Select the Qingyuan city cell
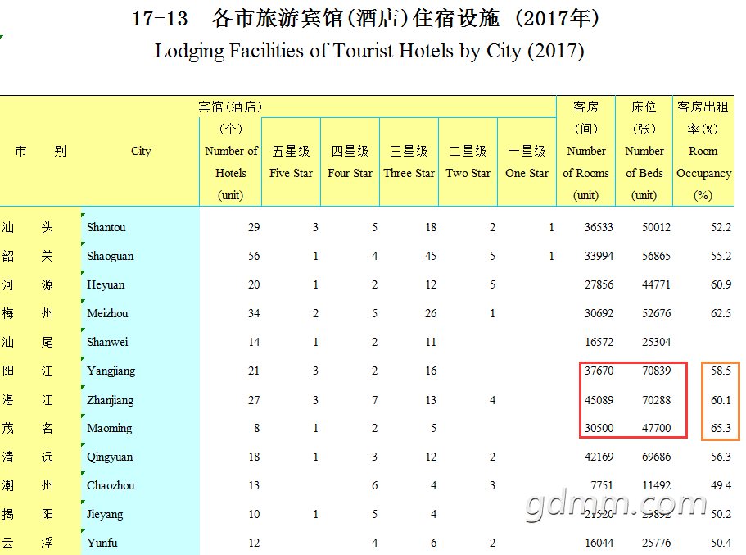The height and width of the screenshot is (555, 746). point(140,457)
